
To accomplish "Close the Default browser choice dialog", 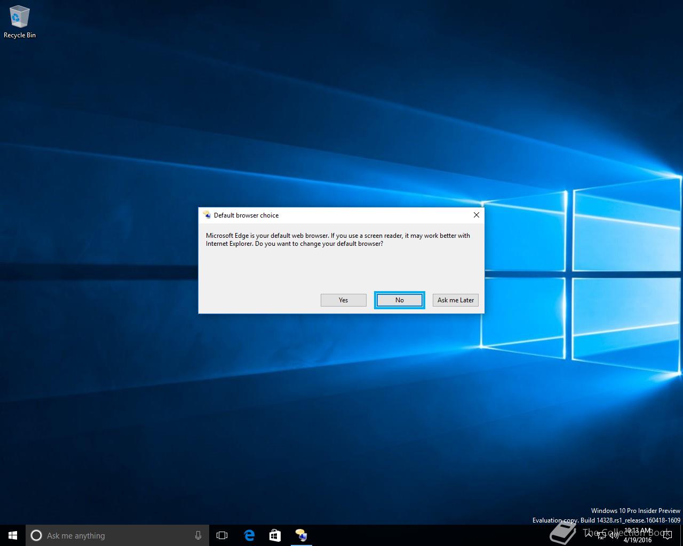I will 476,215.
